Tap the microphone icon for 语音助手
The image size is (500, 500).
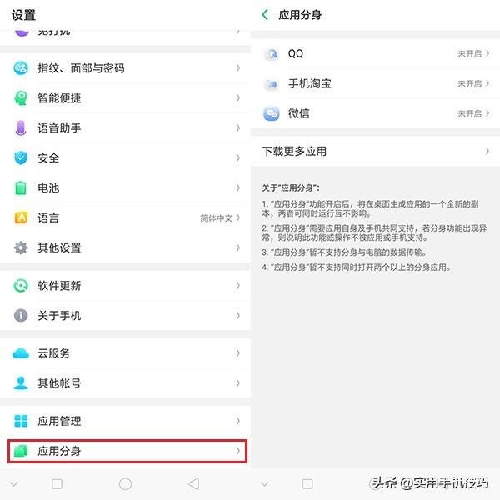coord(21,127)
